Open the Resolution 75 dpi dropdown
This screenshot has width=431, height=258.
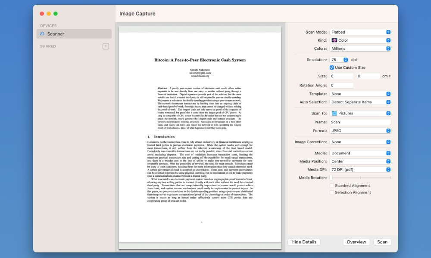point(339,59)
